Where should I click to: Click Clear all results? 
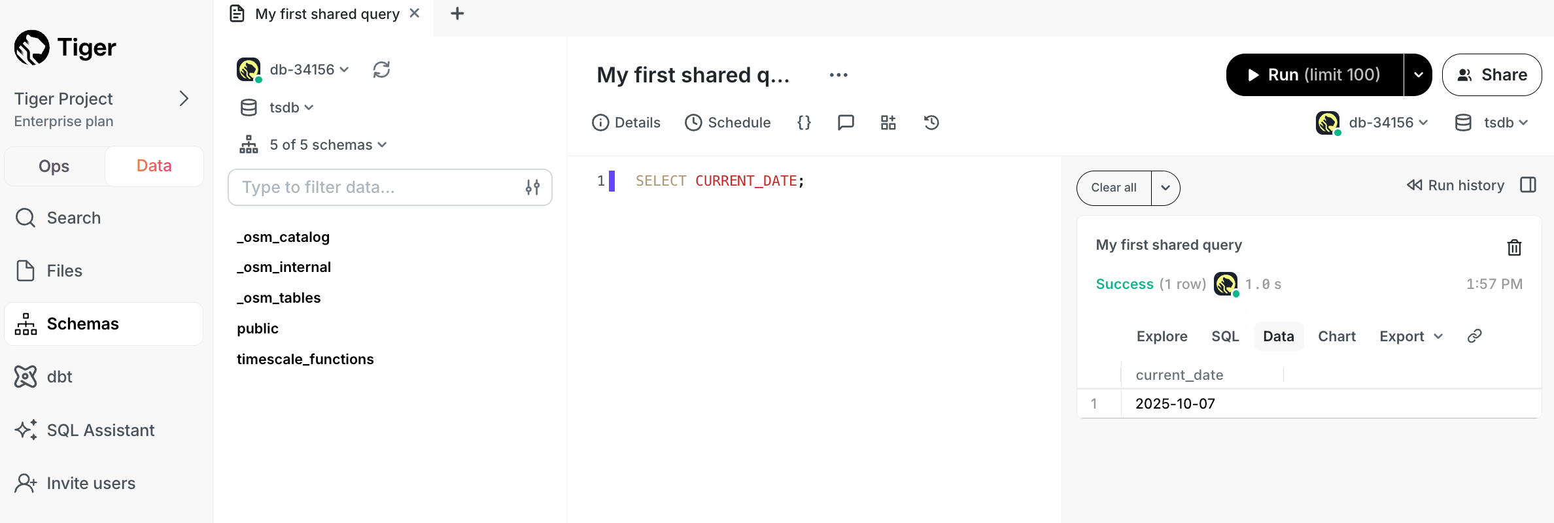[x=1114, y=188]
